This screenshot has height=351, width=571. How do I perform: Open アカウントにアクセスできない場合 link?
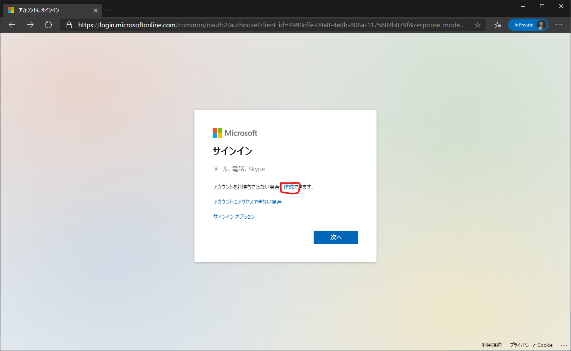pyautogui.click(x=247, y=202)
